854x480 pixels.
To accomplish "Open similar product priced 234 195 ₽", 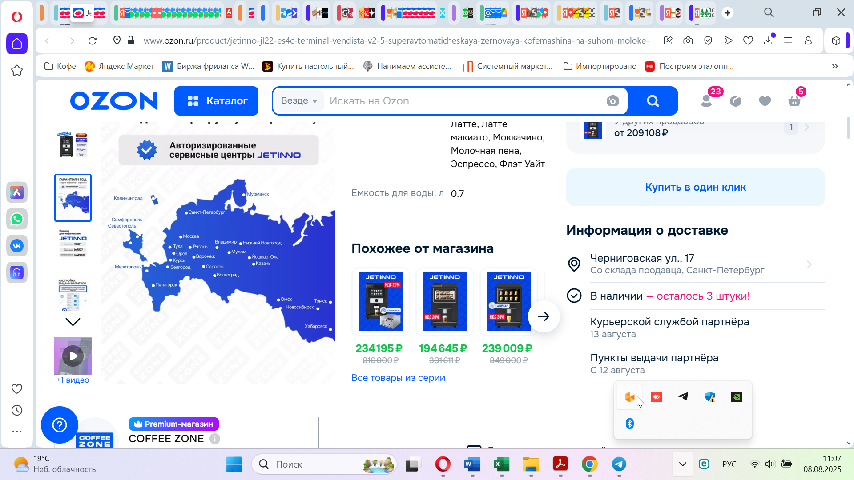I will click(x=381, y=302).
